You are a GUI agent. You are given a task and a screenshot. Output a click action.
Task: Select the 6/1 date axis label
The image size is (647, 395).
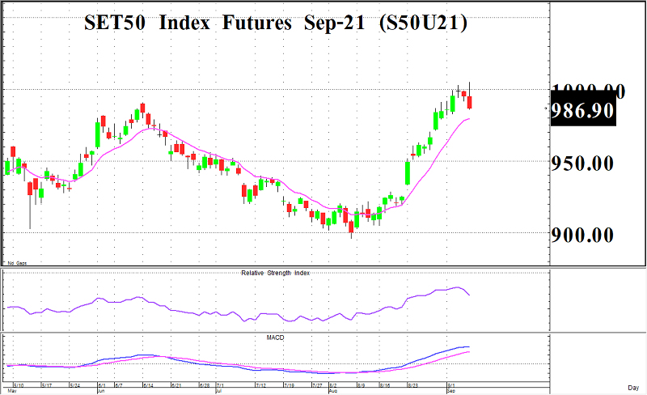102,385
